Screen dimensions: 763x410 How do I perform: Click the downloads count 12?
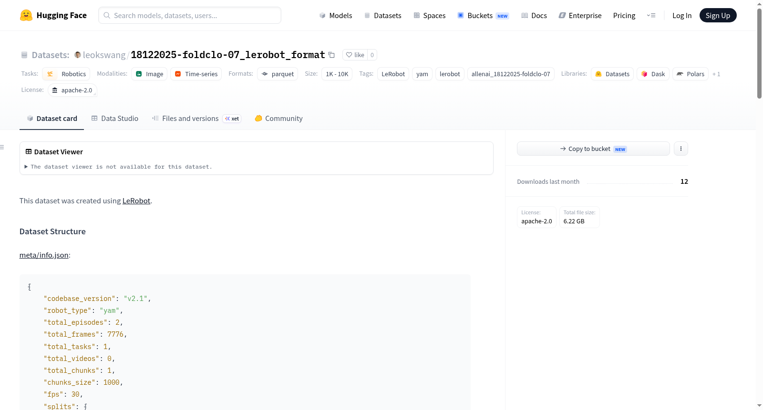(x=684, y=181)
